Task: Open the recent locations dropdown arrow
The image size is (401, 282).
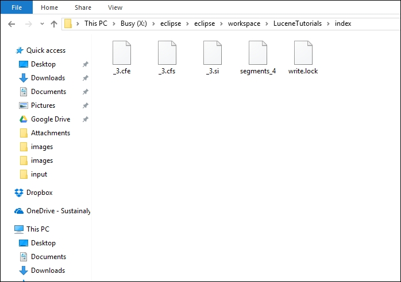Action: [x=42, y=24]
